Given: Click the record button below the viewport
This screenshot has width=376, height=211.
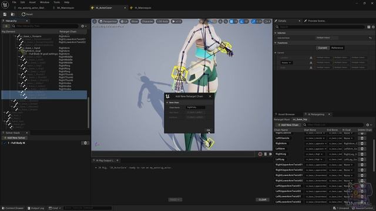Looking at the screenshot, I should [x=260, y=154].
